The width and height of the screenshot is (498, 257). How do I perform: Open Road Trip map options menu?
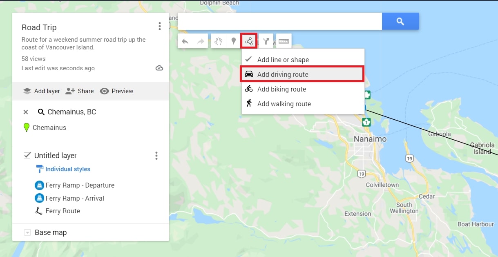[x=160, y=27]
